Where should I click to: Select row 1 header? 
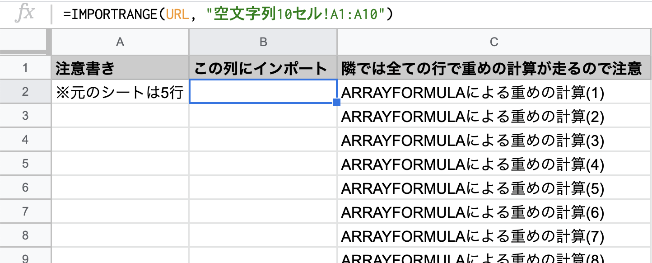(x=25, y=66)
